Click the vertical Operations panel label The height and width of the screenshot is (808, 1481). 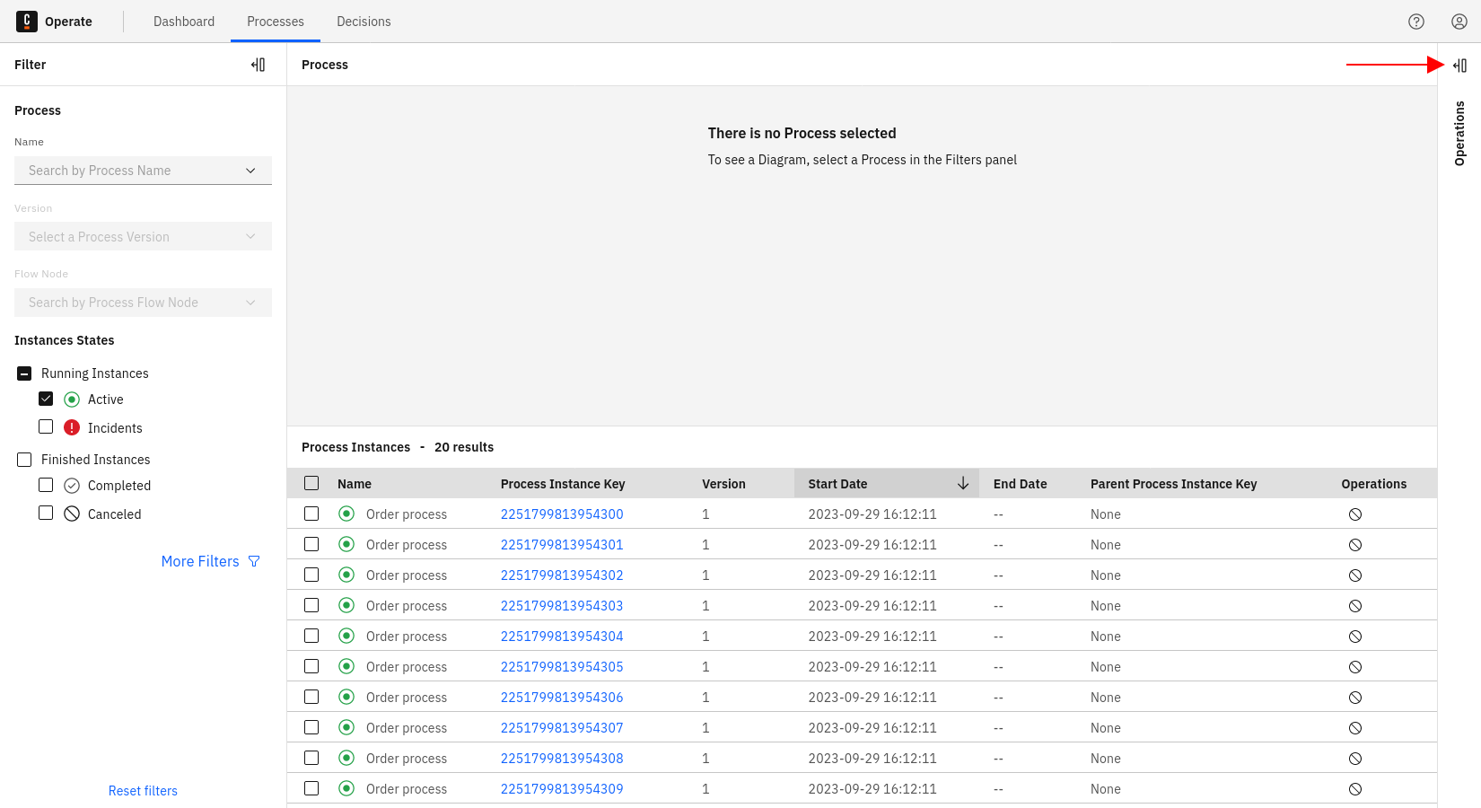coord(1459,133)
